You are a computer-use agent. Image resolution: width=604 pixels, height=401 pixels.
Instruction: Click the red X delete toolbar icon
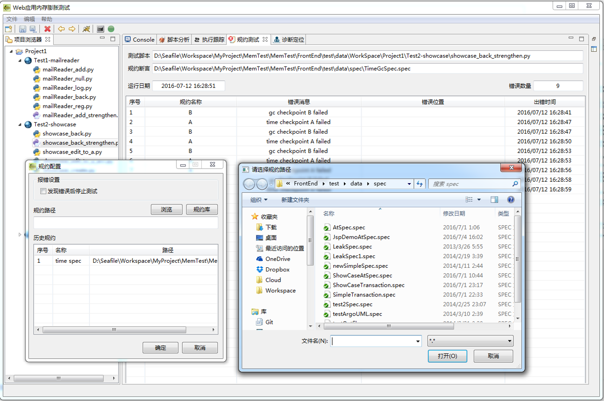47,29
